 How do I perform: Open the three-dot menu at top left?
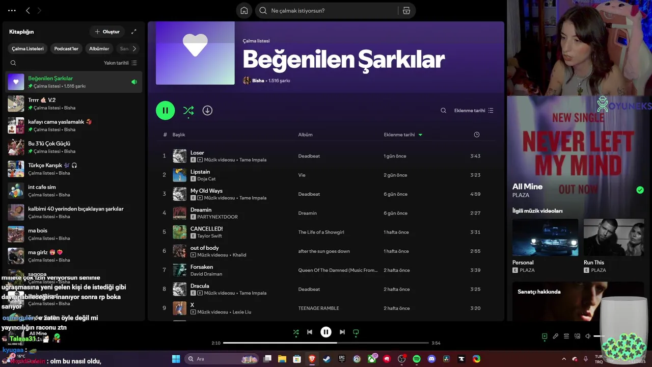coord(12,10)
